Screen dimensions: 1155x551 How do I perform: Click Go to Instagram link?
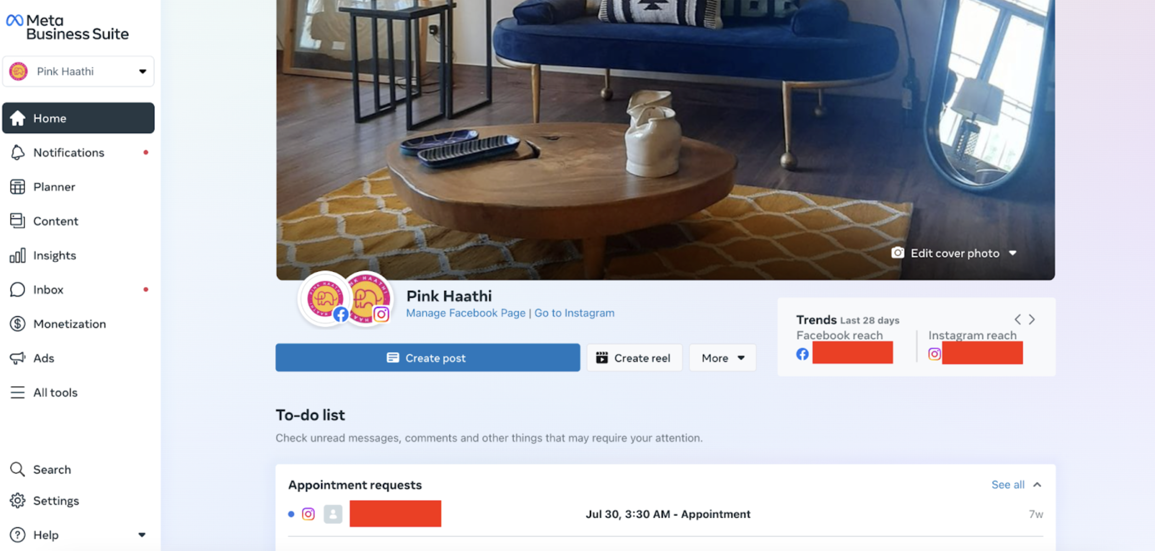click(x=574, y=313)
